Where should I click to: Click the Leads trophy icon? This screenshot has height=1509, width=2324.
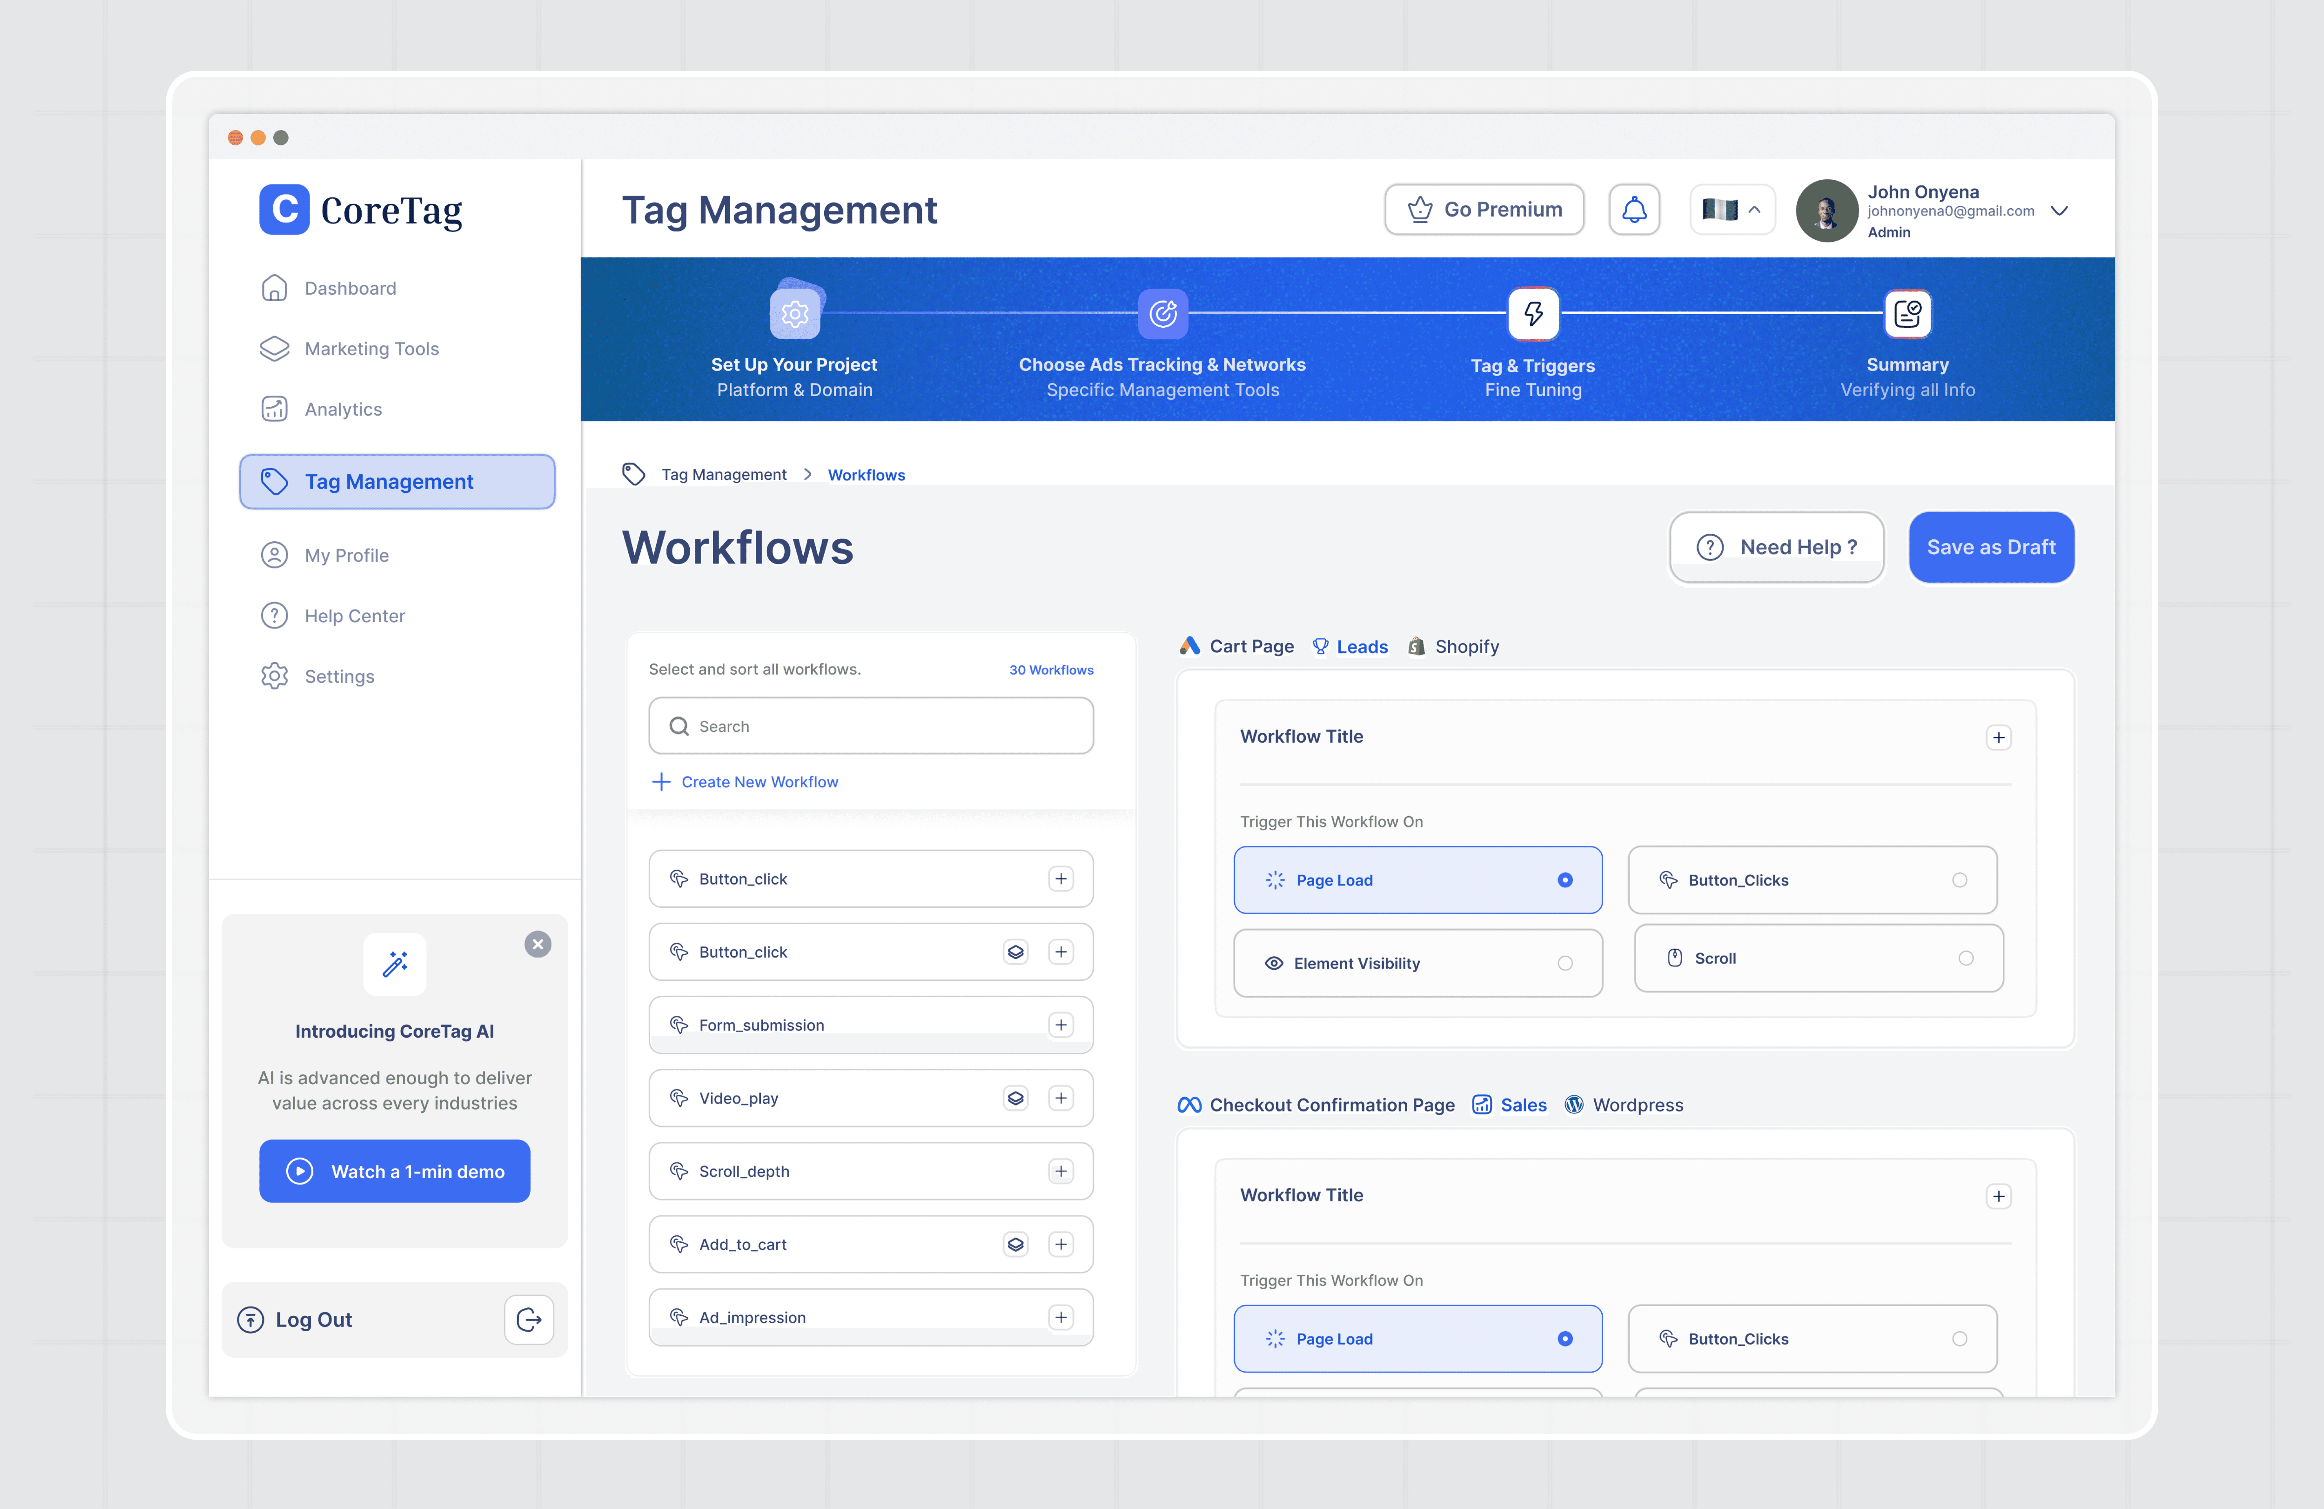point(1320,646)
